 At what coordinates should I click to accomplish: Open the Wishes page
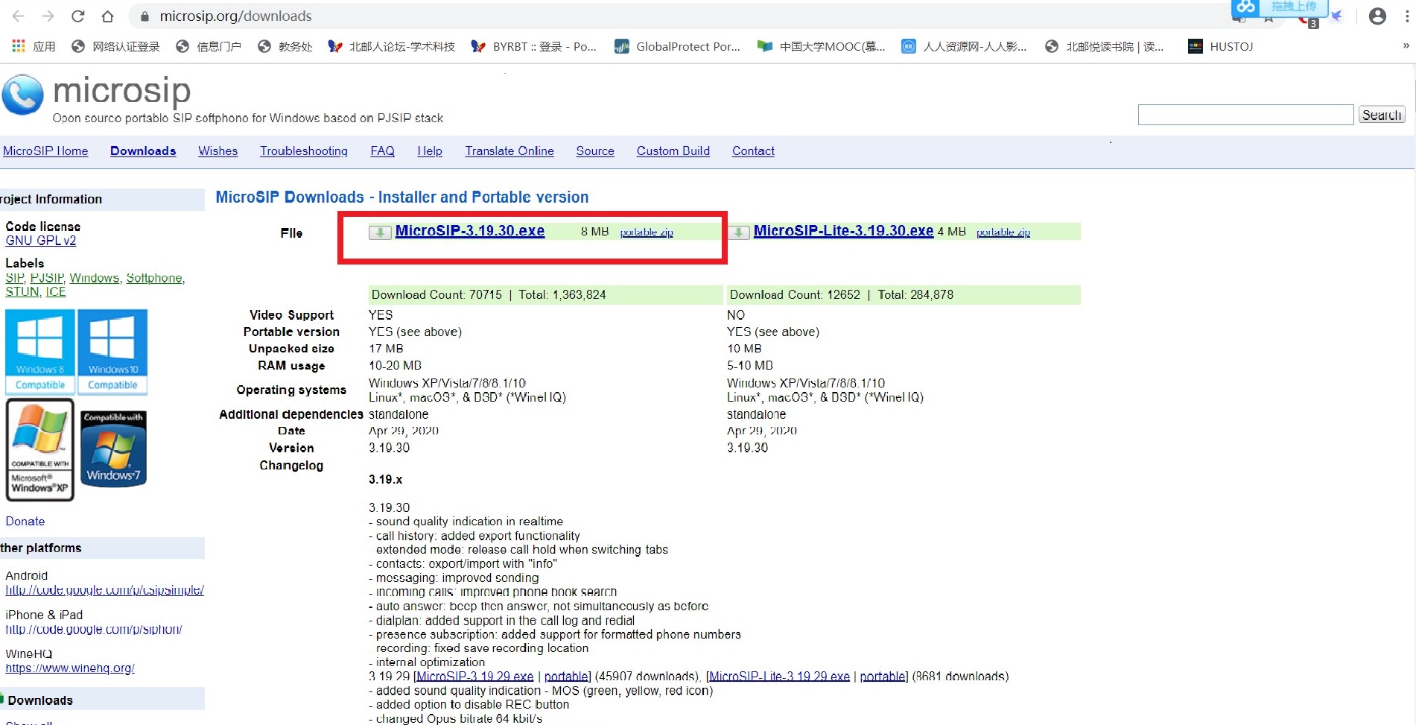[x=218, y=151]
